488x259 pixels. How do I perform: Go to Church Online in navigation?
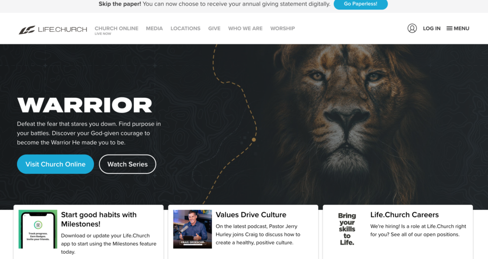pyautogui.click(x=116, y=28)
